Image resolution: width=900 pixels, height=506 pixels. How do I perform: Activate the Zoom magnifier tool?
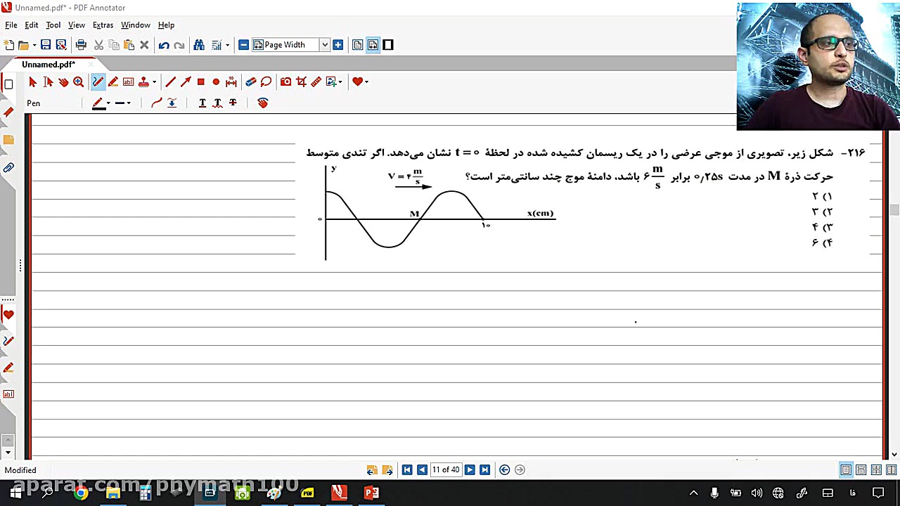[x=78, y=82]
